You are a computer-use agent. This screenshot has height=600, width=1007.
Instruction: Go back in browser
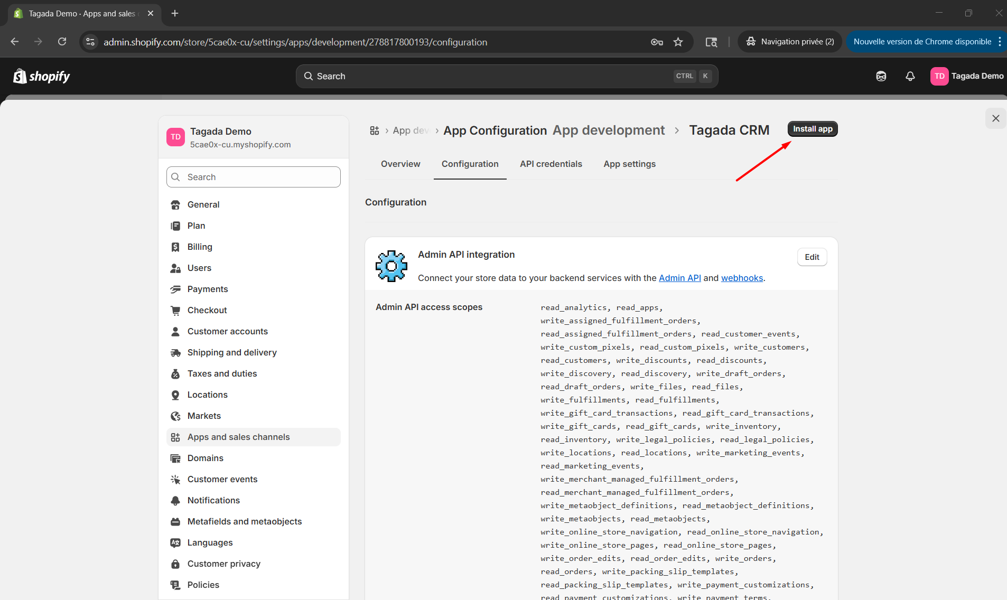pyautogui.click(x=15, y=42)
